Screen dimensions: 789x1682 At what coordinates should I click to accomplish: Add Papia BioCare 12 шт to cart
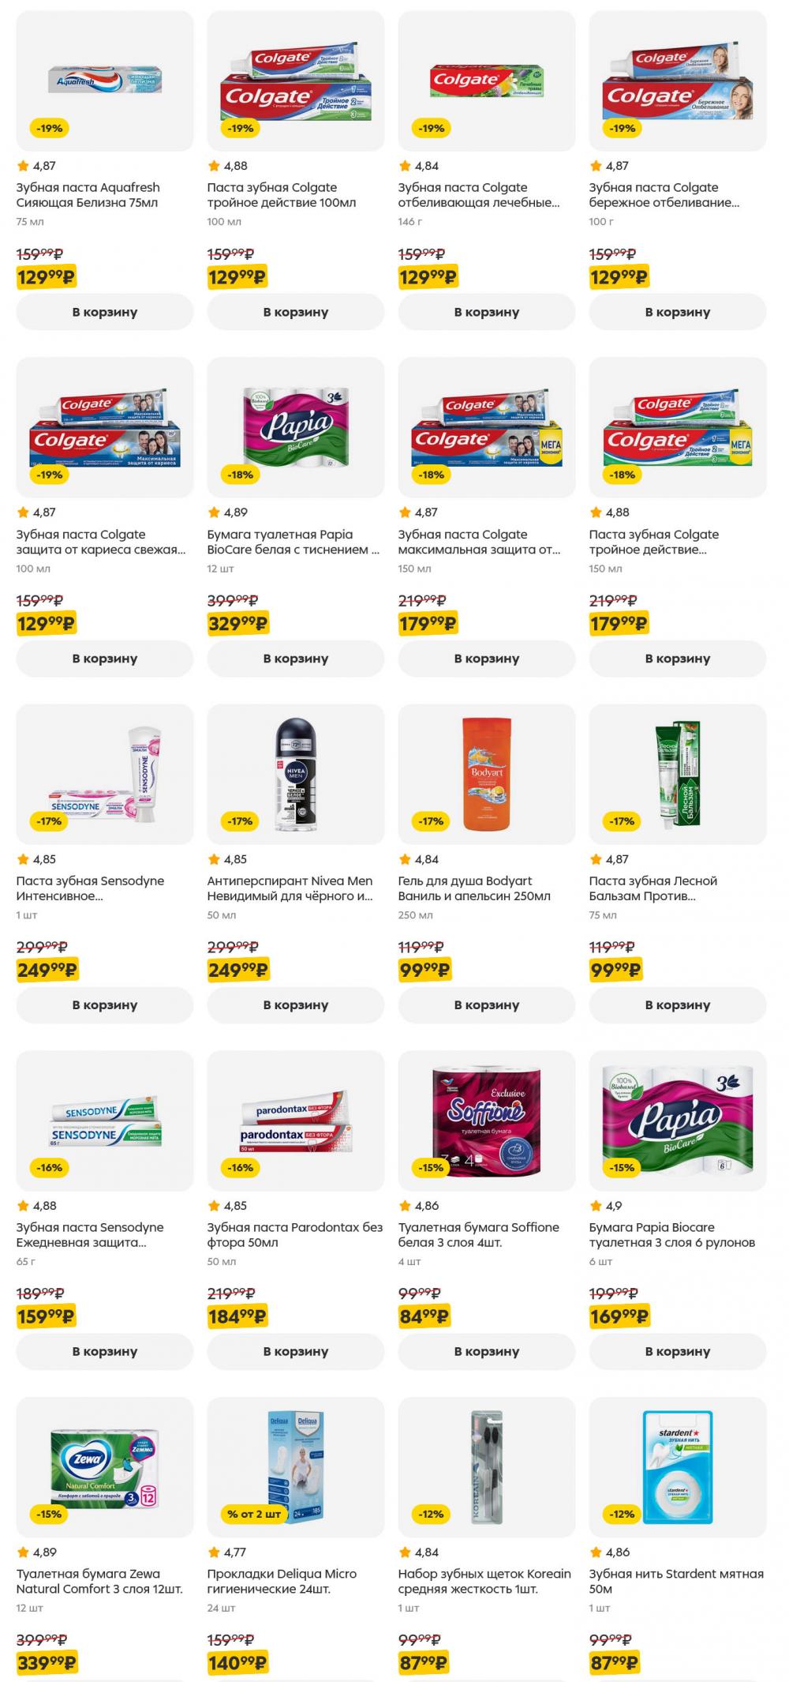pyautogui.click(x=296, y=659)
